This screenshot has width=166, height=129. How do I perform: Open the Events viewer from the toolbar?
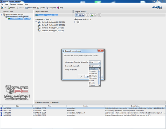(x=40, y=8)
